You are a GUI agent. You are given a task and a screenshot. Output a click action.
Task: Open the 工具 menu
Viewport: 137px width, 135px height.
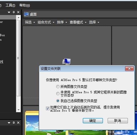click(x=10, y=5)
